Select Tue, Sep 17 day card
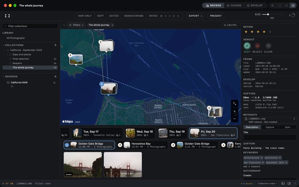Screen dimensions: 299x187 click(x=97, y=133)
